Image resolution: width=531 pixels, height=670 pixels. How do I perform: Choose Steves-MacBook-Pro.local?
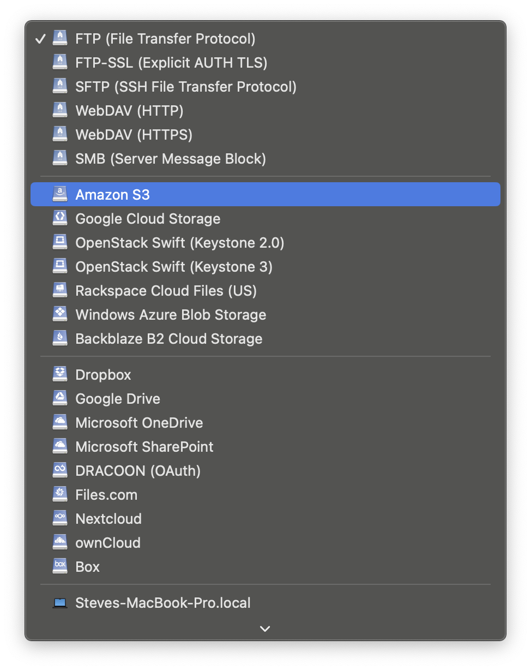click(x=265, y=603)
